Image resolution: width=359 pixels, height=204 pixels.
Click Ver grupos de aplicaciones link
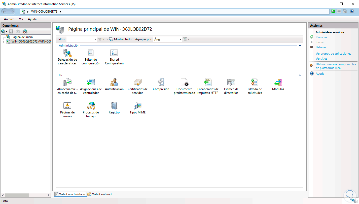click(333, 54)
